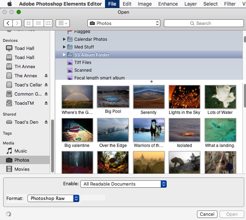Click the Cancel button
Viewport: 246px width, 220px height.
point(207,214)
